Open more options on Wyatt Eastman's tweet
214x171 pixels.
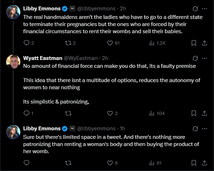pyautogui.click(x=204, y=58)
